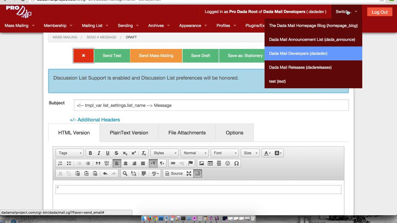Insert an image into the message
This screenshot has width=397, height=223.
click(x=202, y=163)
